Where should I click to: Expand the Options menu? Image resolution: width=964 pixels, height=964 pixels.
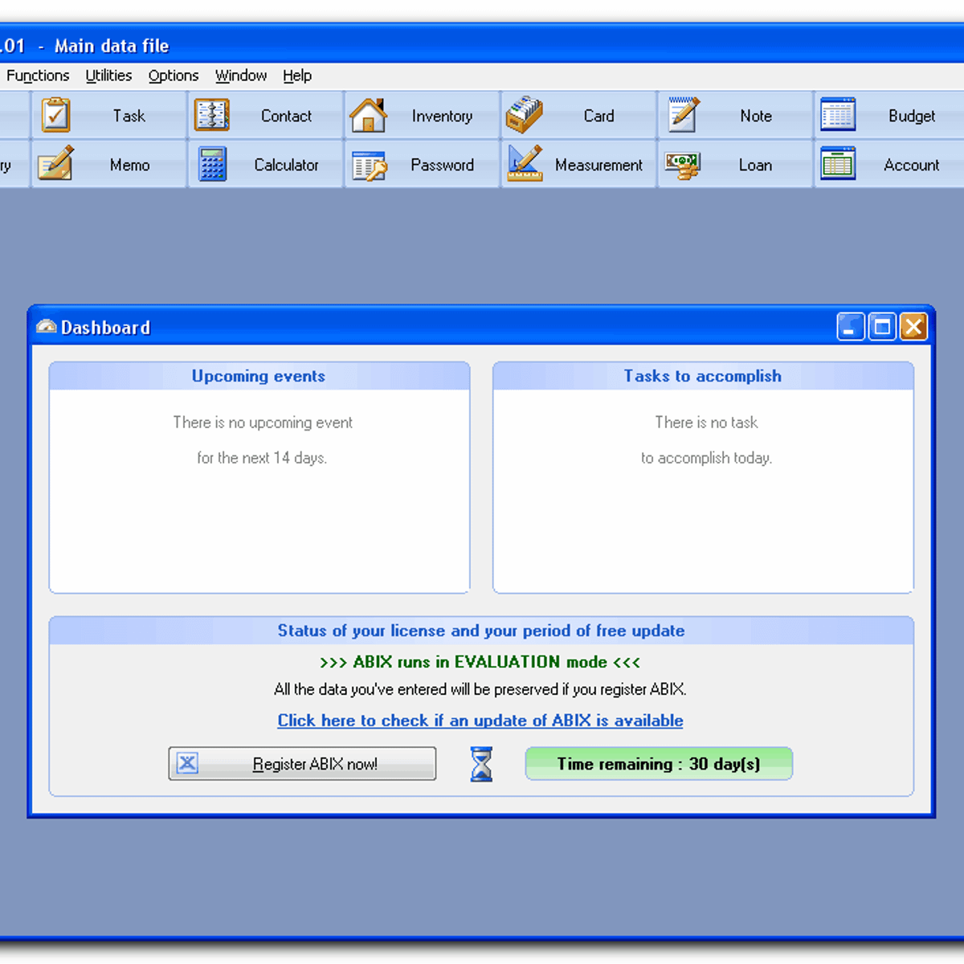click(x=174, y=76)
